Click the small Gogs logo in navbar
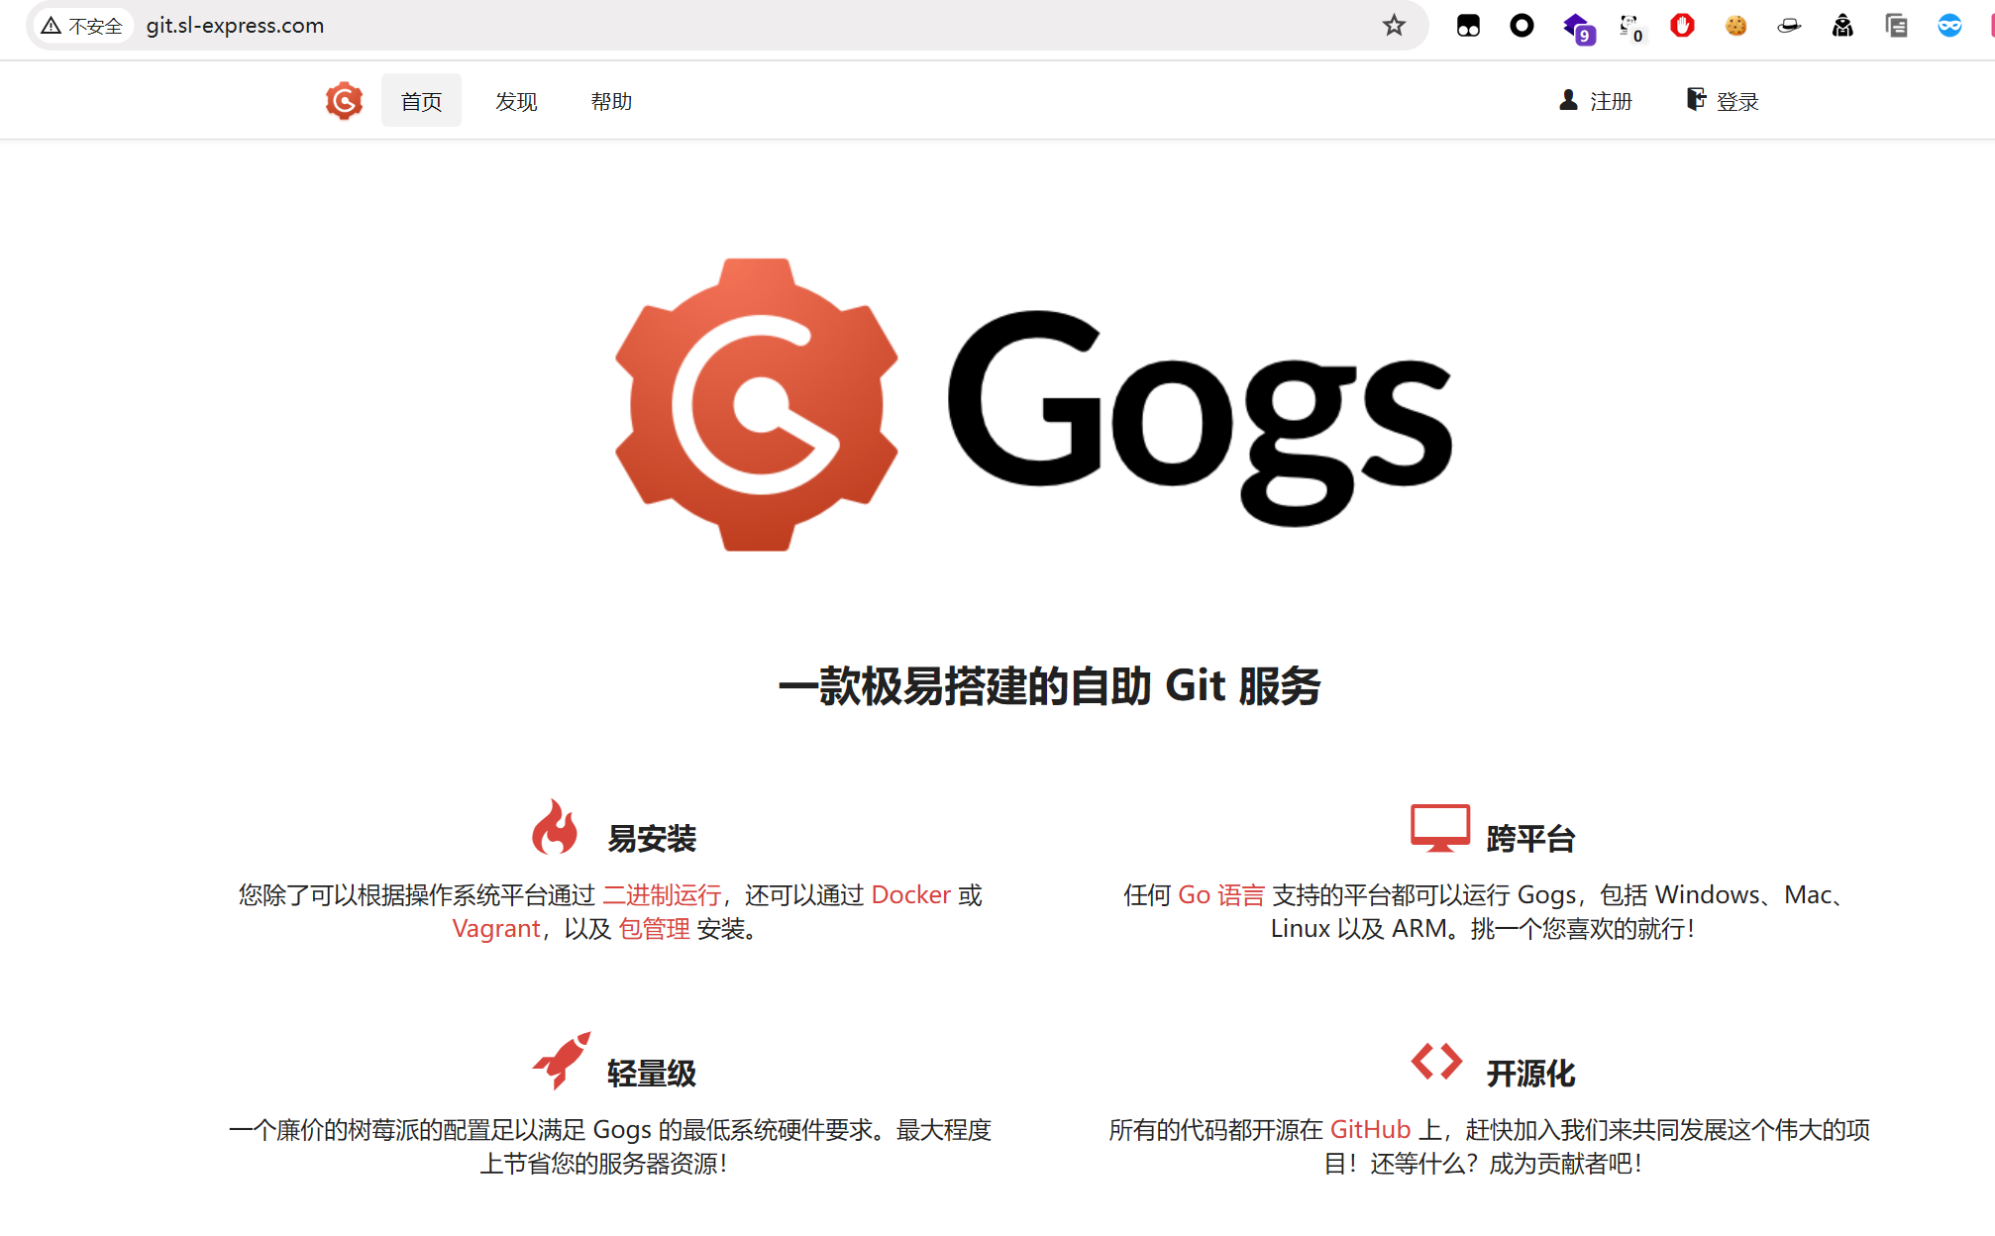The width and height of the screenshot is (1995, 1236). [x=344, y=101]
